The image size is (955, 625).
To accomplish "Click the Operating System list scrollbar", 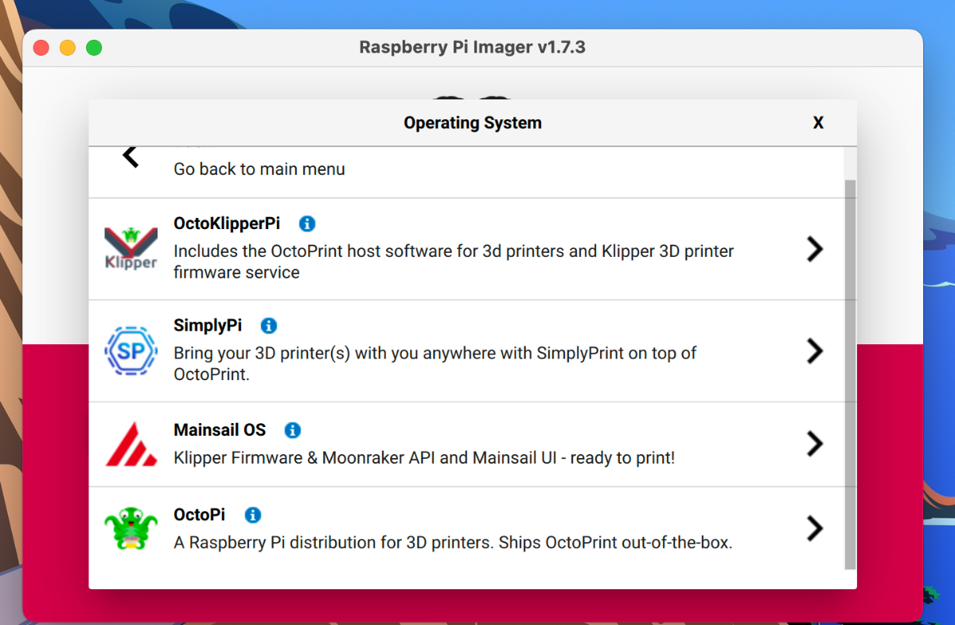I will pyautogui.click(x=850, y=374).
